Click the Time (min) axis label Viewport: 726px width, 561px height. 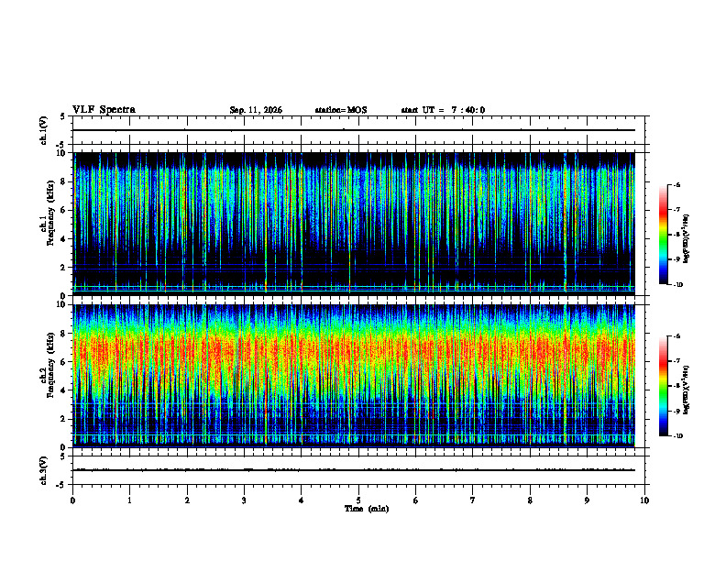pos(367,509)
